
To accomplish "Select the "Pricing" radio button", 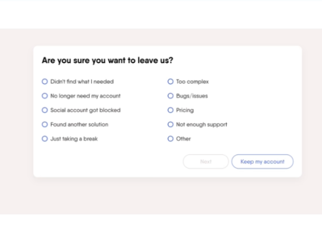I will click(x=171, y=110).
